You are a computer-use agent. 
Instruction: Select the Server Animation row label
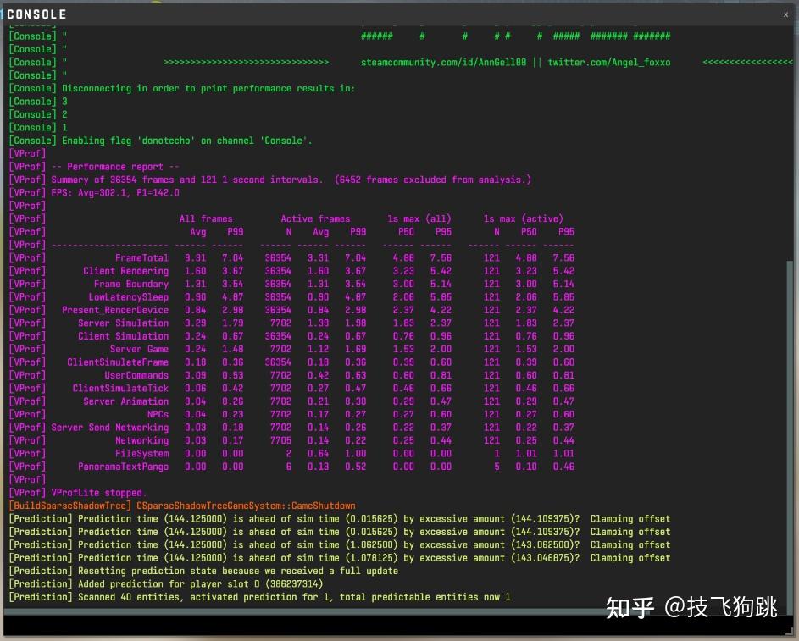click(126, 401)
